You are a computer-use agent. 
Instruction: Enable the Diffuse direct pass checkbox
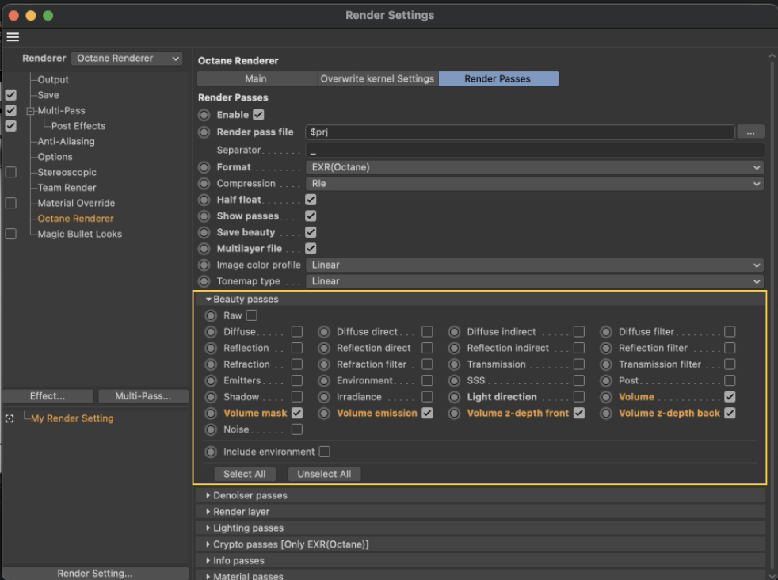click(427, 332)
